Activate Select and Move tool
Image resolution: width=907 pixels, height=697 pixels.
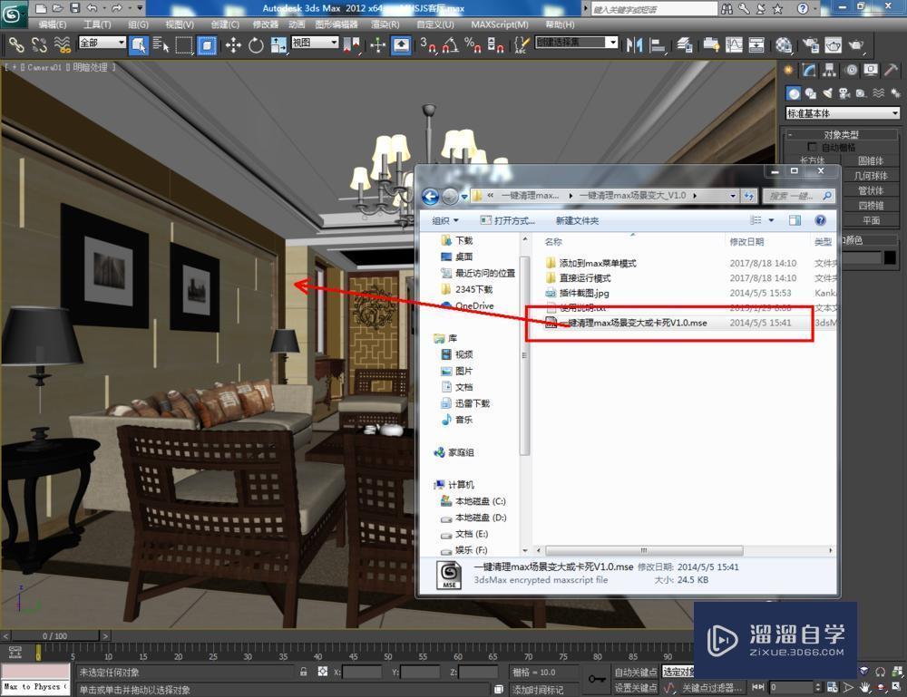point(234,45)
